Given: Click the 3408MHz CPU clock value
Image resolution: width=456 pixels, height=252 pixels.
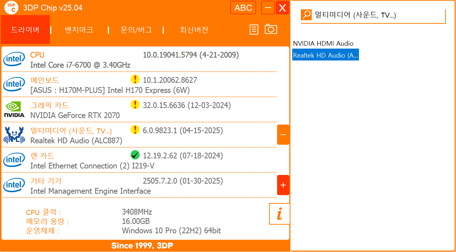Looking at the screenshot, I should click(137, 212).
